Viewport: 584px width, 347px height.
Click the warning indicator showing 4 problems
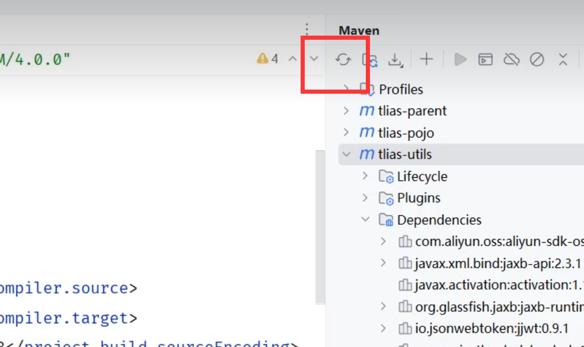pos(267,59)
